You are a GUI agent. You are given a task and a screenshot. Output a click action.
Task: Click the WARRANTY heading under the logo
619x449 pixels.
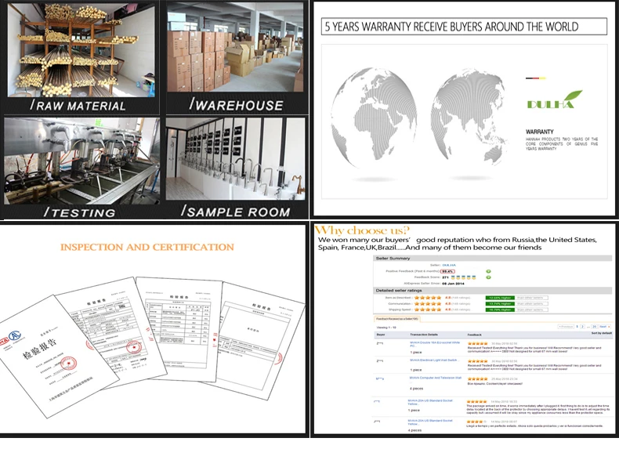[x=539, y=132]
